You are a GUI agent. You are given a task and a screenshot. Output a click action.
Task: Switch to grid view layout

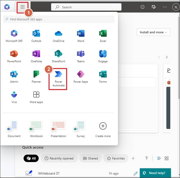pos(166,158)
